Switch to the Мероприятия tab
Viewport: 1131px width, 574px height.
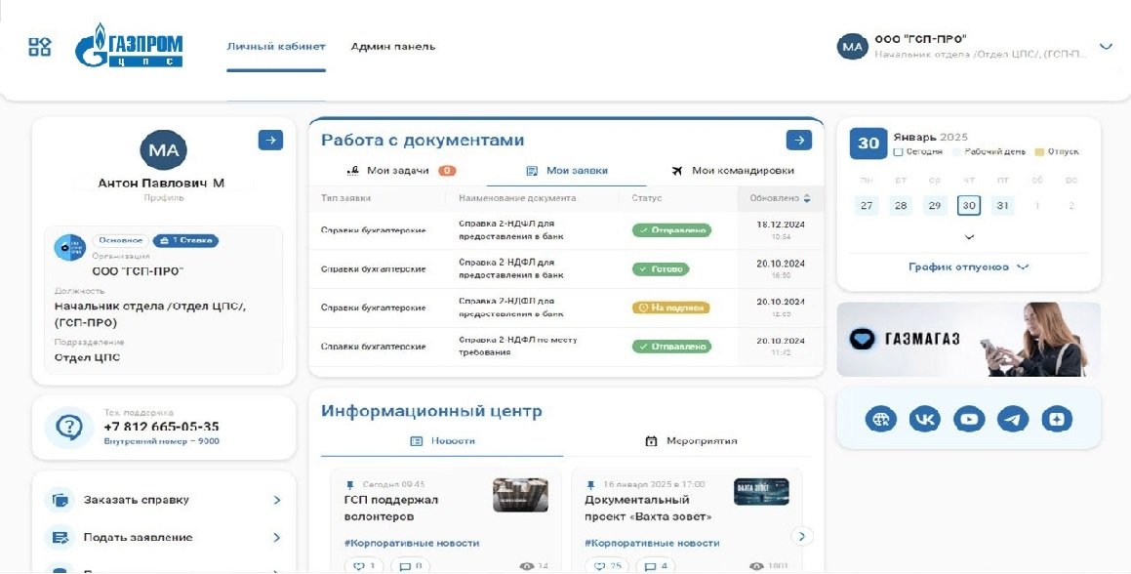click(695, 440)
